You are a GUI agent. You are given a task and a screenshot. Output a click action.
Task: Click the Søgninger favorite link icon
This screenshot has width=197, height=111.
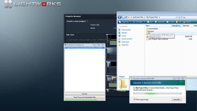coord(119,42)
